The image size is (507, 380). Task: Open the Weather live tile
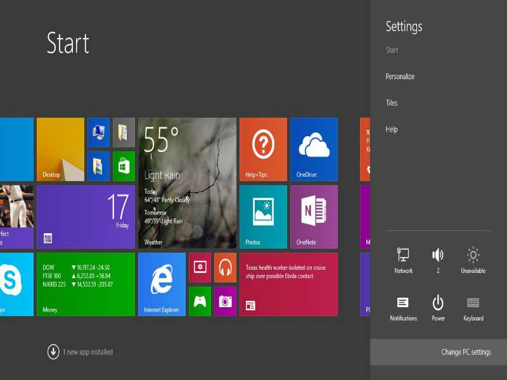(x=187, y=182)
